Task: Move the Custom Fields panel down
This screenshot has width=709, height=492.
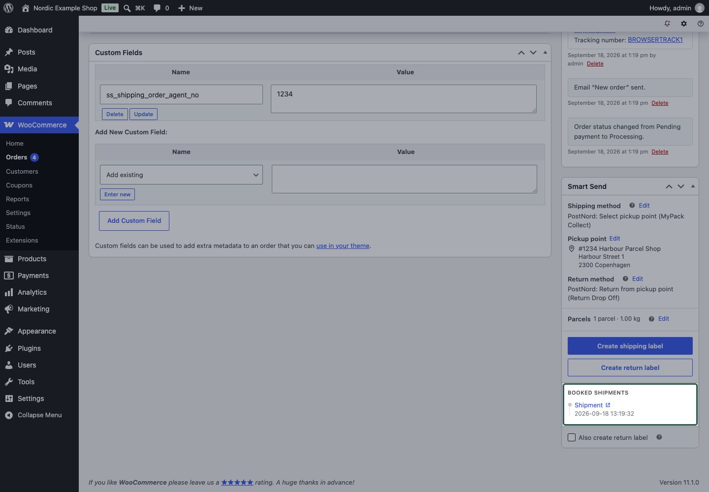Action: 533,53
